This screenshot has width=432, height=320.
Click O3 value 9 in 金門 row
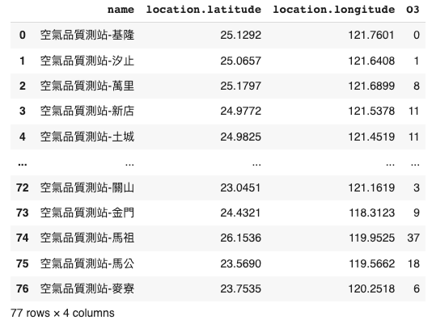coord(417,213)
